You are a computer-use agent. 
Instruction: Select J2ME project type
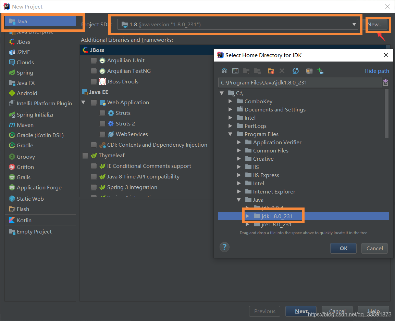(x=40, y=52)
